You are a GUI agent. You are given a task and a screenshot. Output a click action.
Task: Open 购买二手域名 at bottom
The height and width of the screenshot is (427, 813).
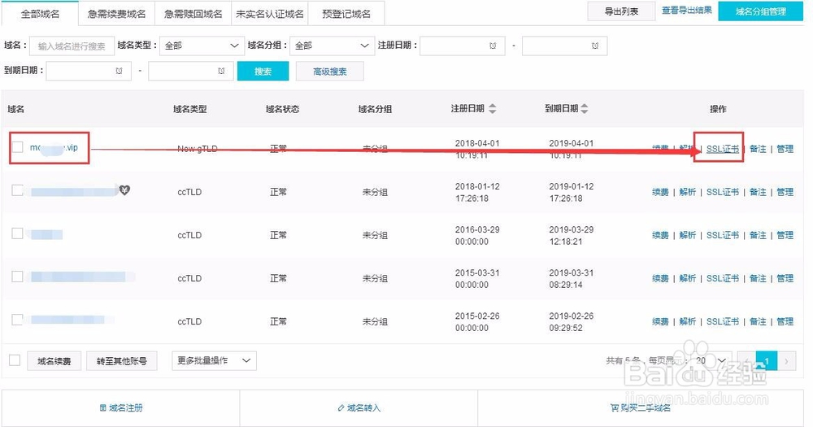click(641, 407)
